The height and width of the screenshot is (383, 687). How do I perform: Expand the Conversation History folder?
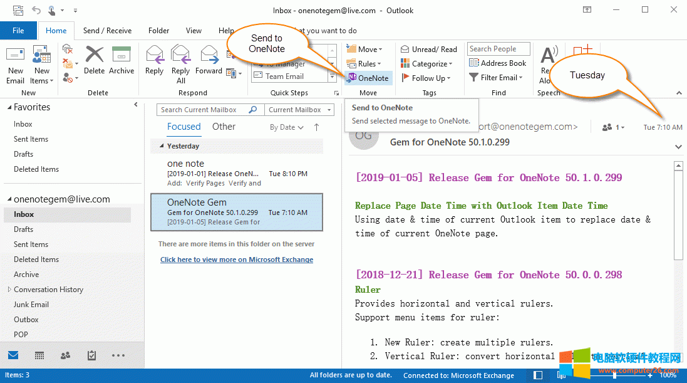click(9, 289)
